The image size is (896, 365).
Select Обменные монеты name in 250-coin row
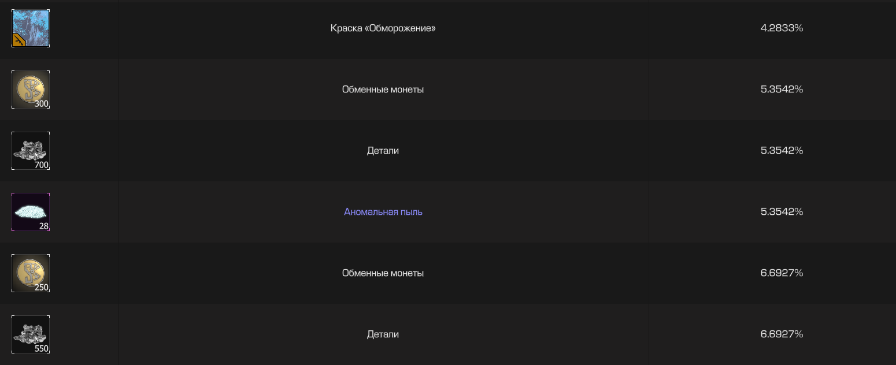(383, 273)
